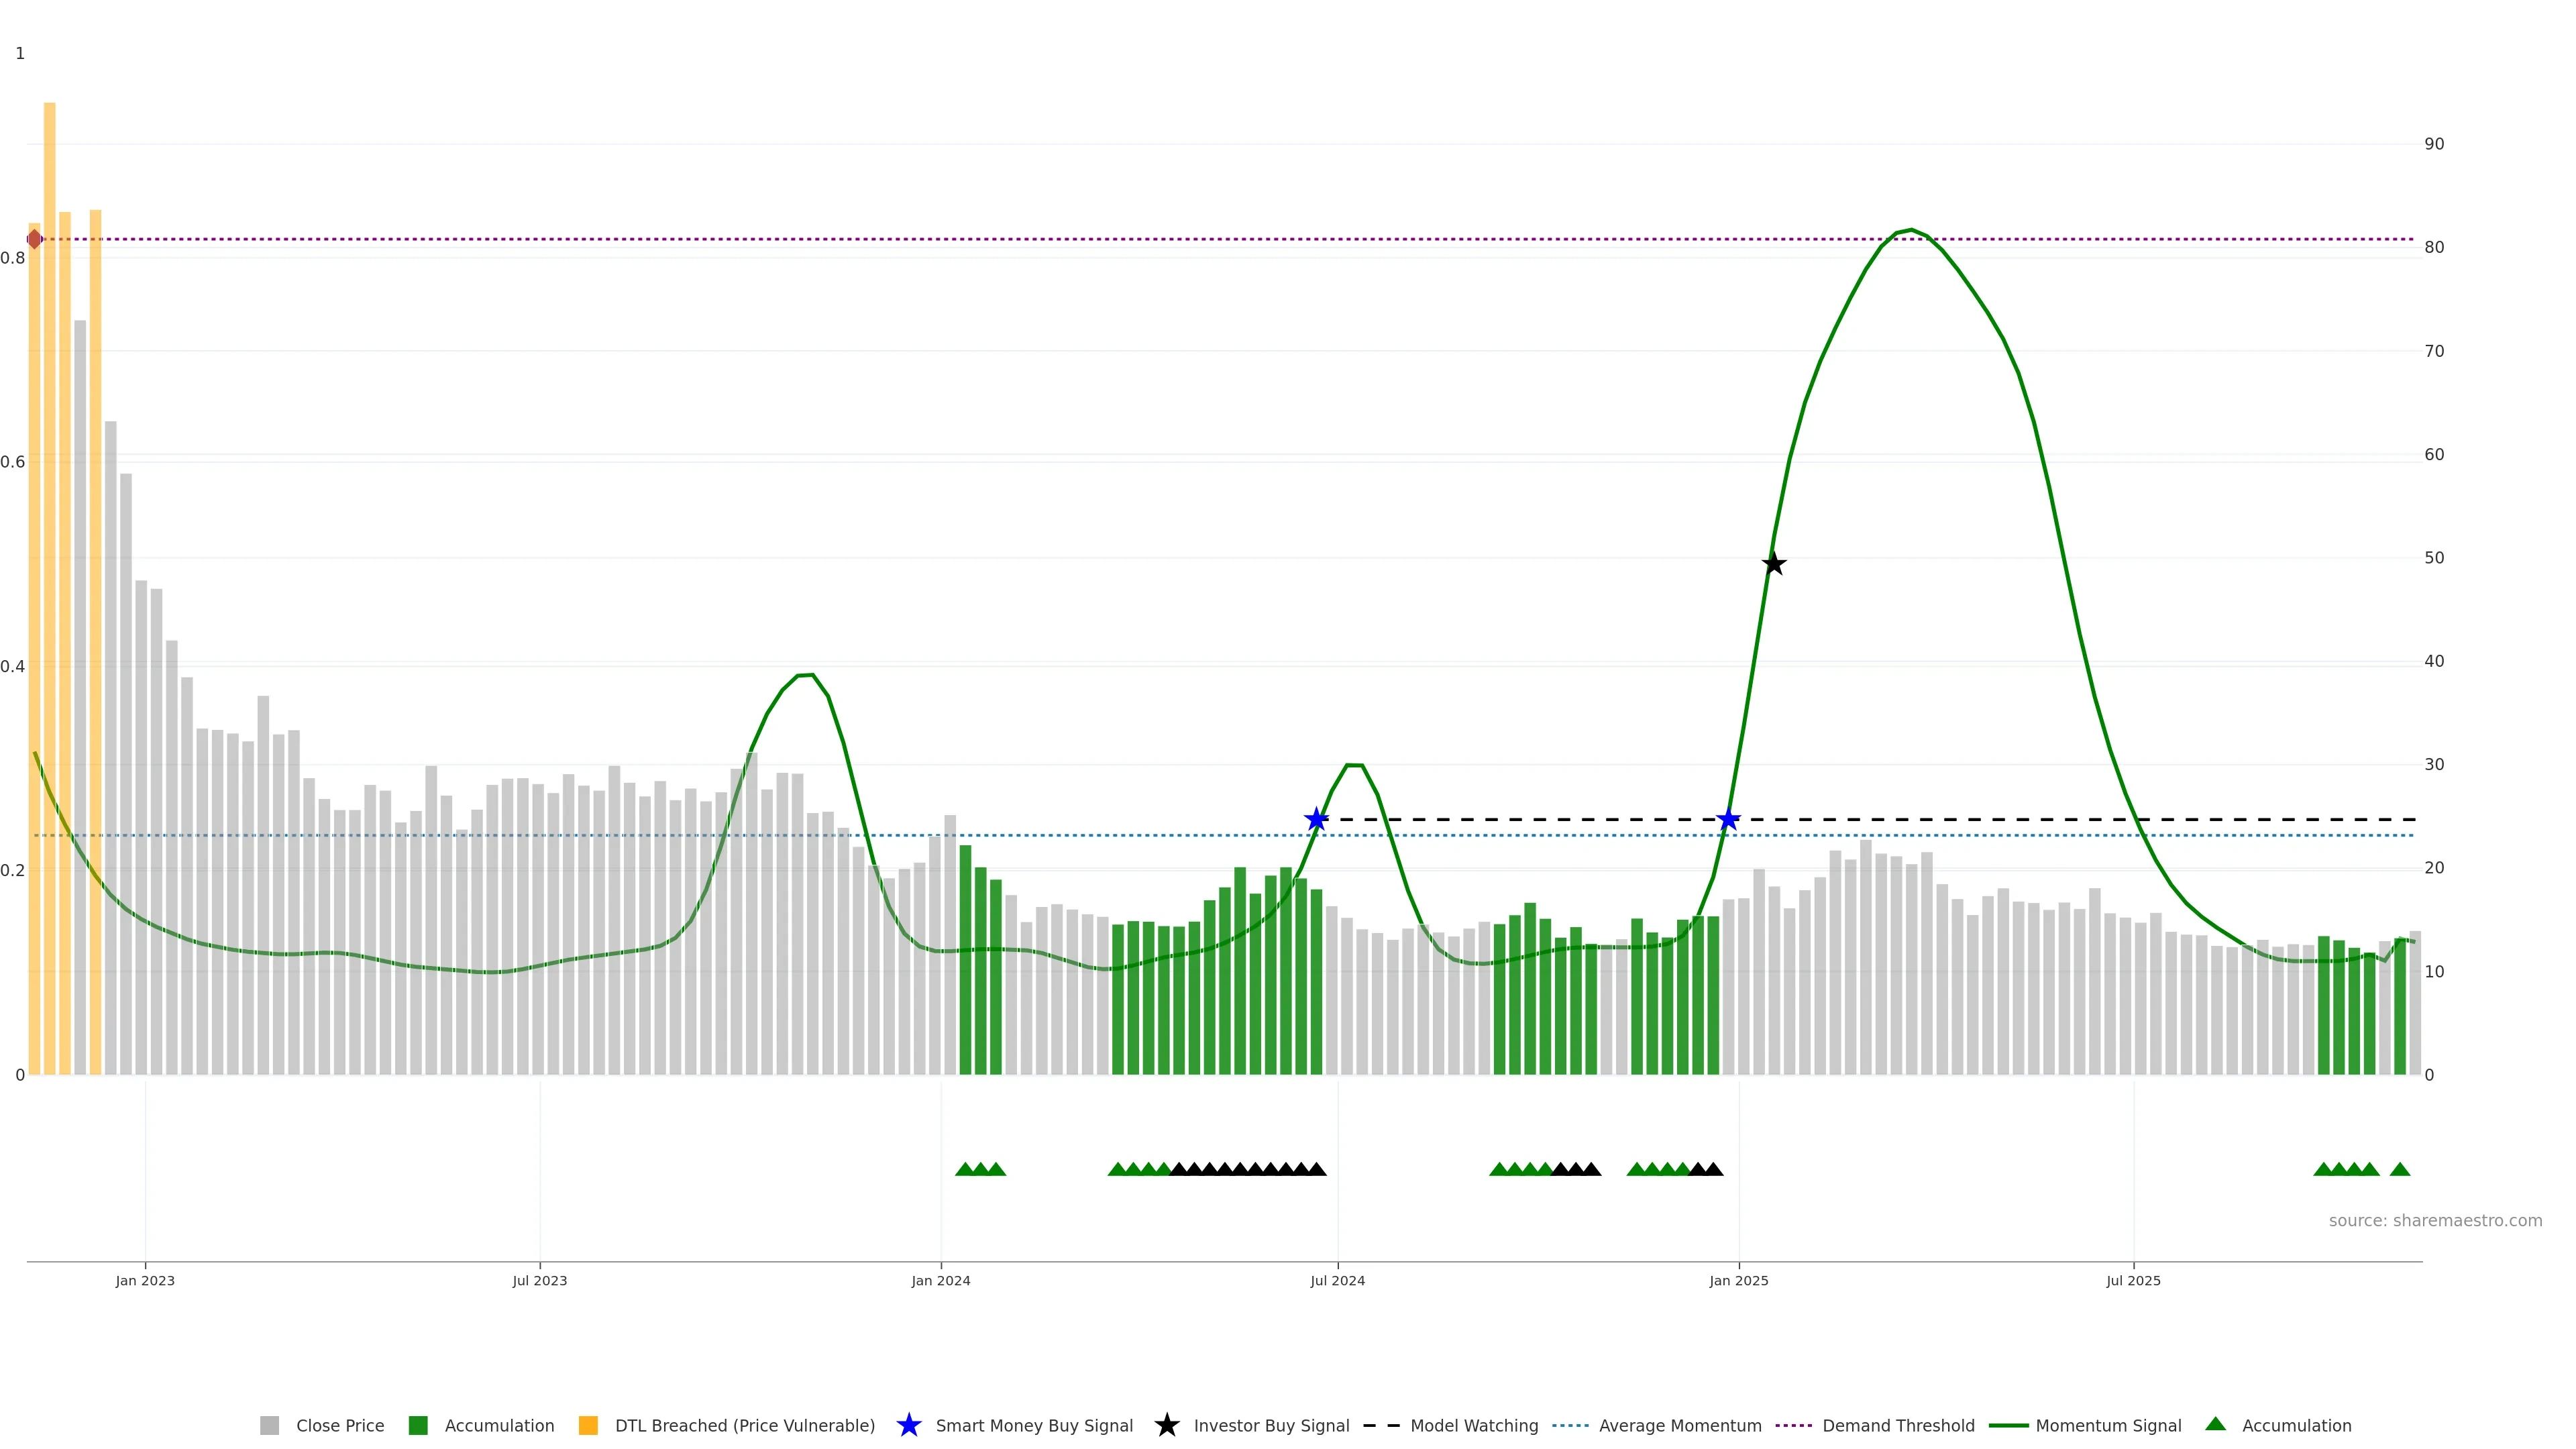
Task: Click the Jan 2024 x-axis label
Action: tap(940, 1280)
